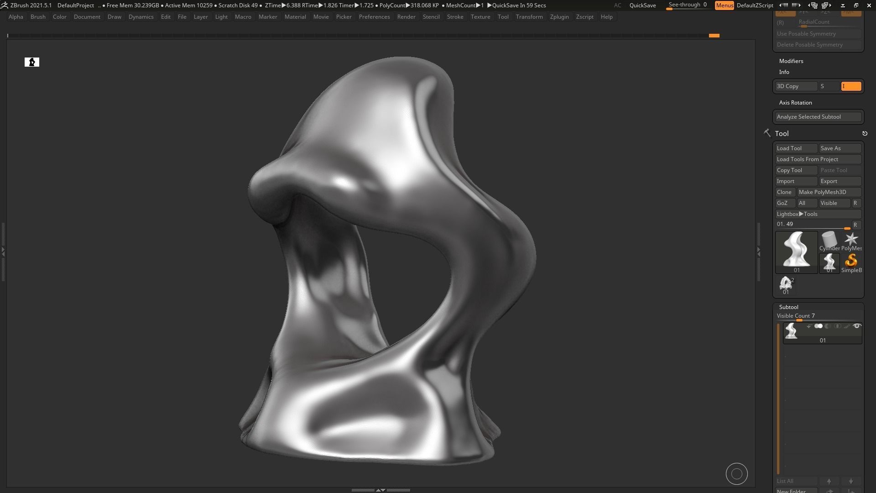Click the S button beside 3D Copy

click(x=829, y=86)
